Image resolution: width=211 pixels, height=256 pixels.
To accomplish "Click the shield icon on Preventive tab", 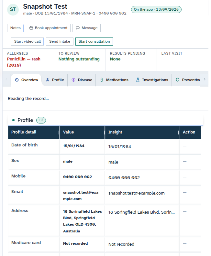I will [x=178, y=80].
